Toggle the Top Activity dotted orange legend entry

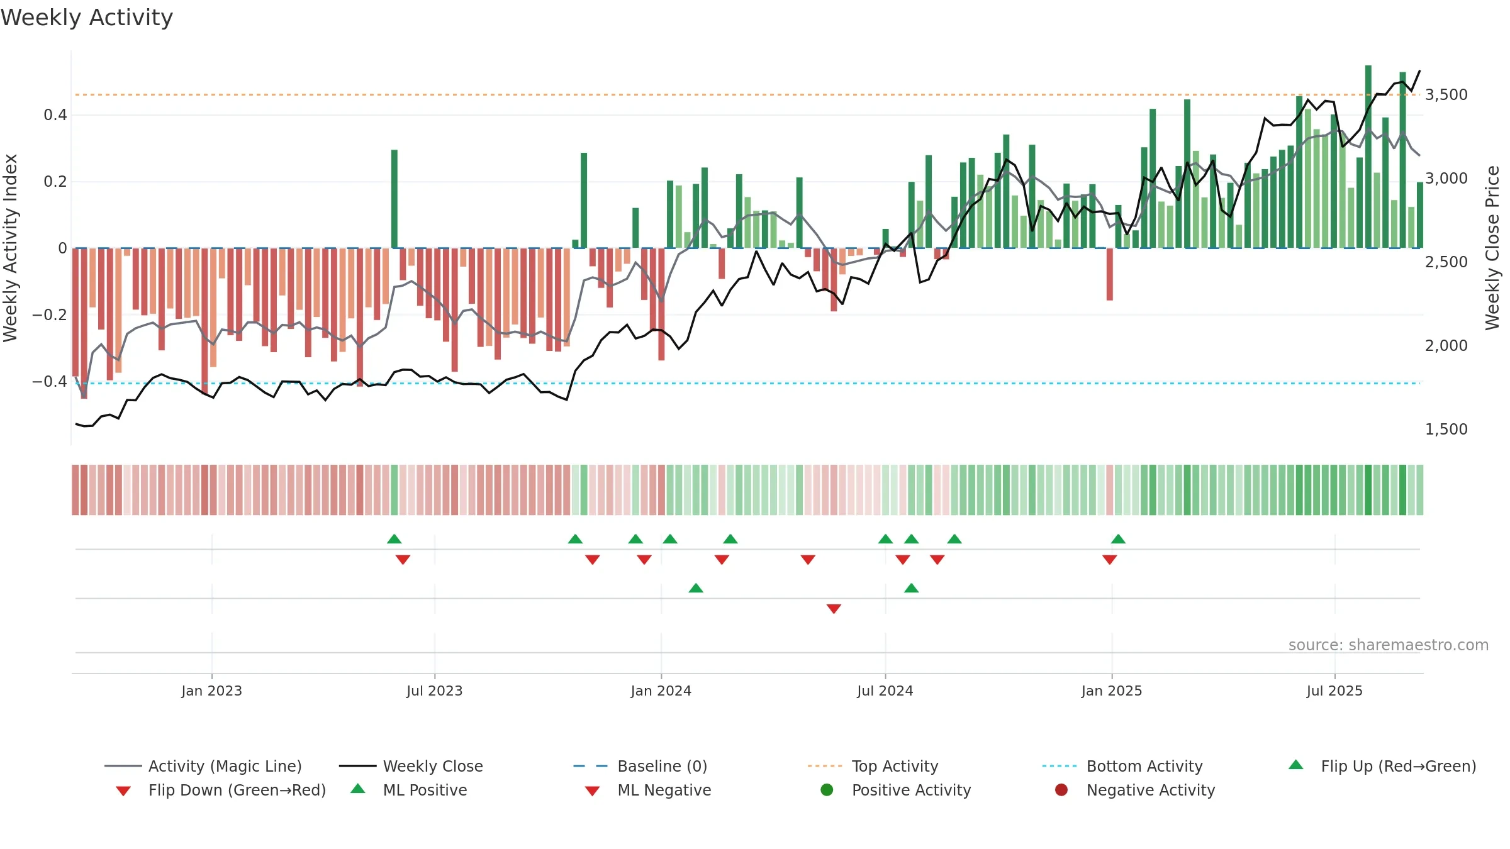(x=873, y=766)
